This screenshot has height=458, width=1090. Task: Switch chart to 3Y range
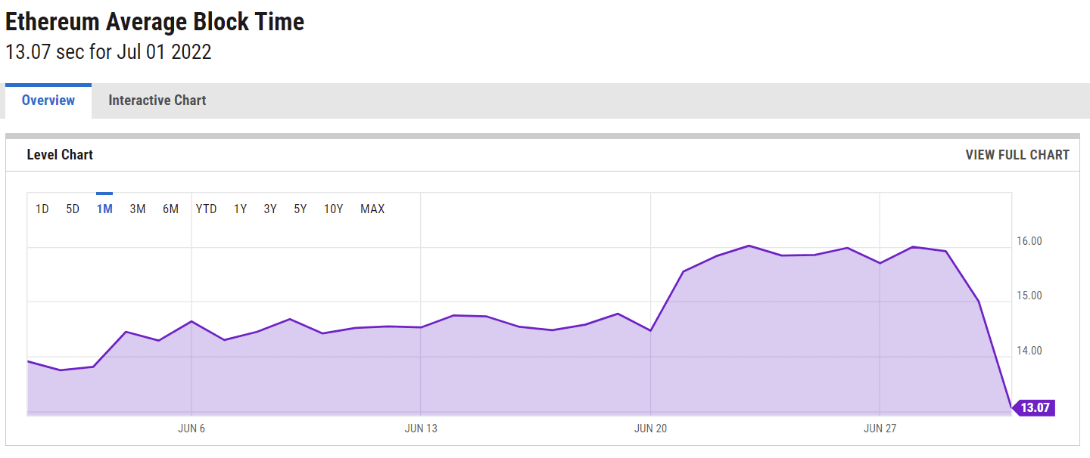click(270, 209)
